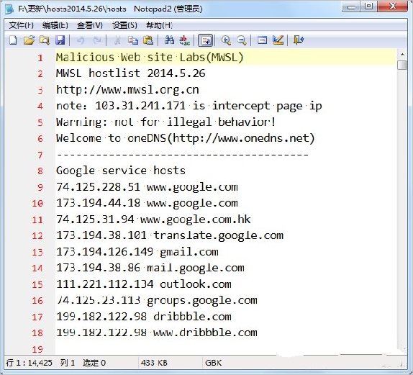Viewport: 413px width, 375px height.
Task: Click the Zoom In magnifier icon
Action: 226,40
